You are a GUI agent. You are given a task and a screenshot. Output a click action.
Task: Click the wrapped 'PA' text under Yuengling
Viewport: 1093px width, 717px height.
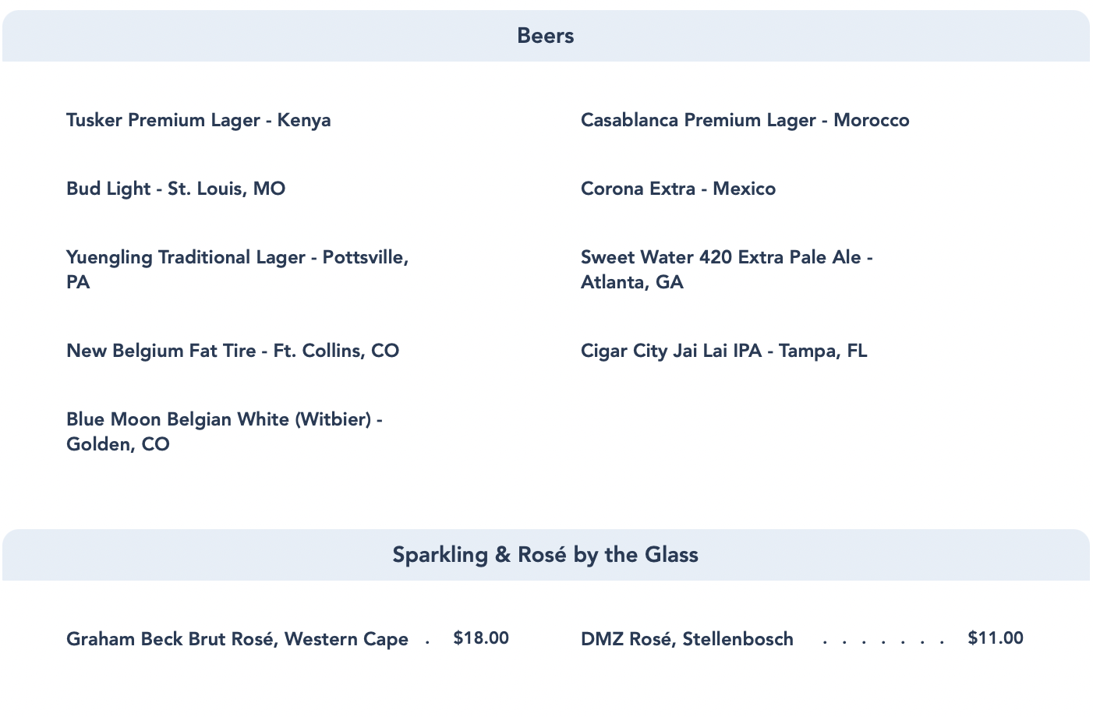click(78, 282)
